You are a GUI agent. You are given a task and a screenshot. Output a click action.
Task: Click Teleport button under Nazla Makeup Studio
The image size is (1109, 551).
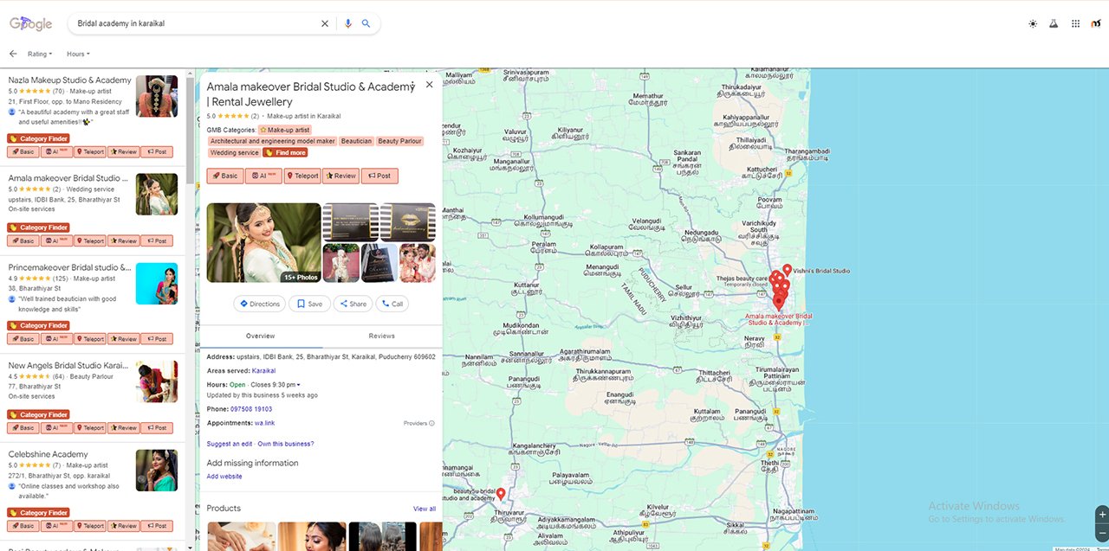tap(90, 151)
